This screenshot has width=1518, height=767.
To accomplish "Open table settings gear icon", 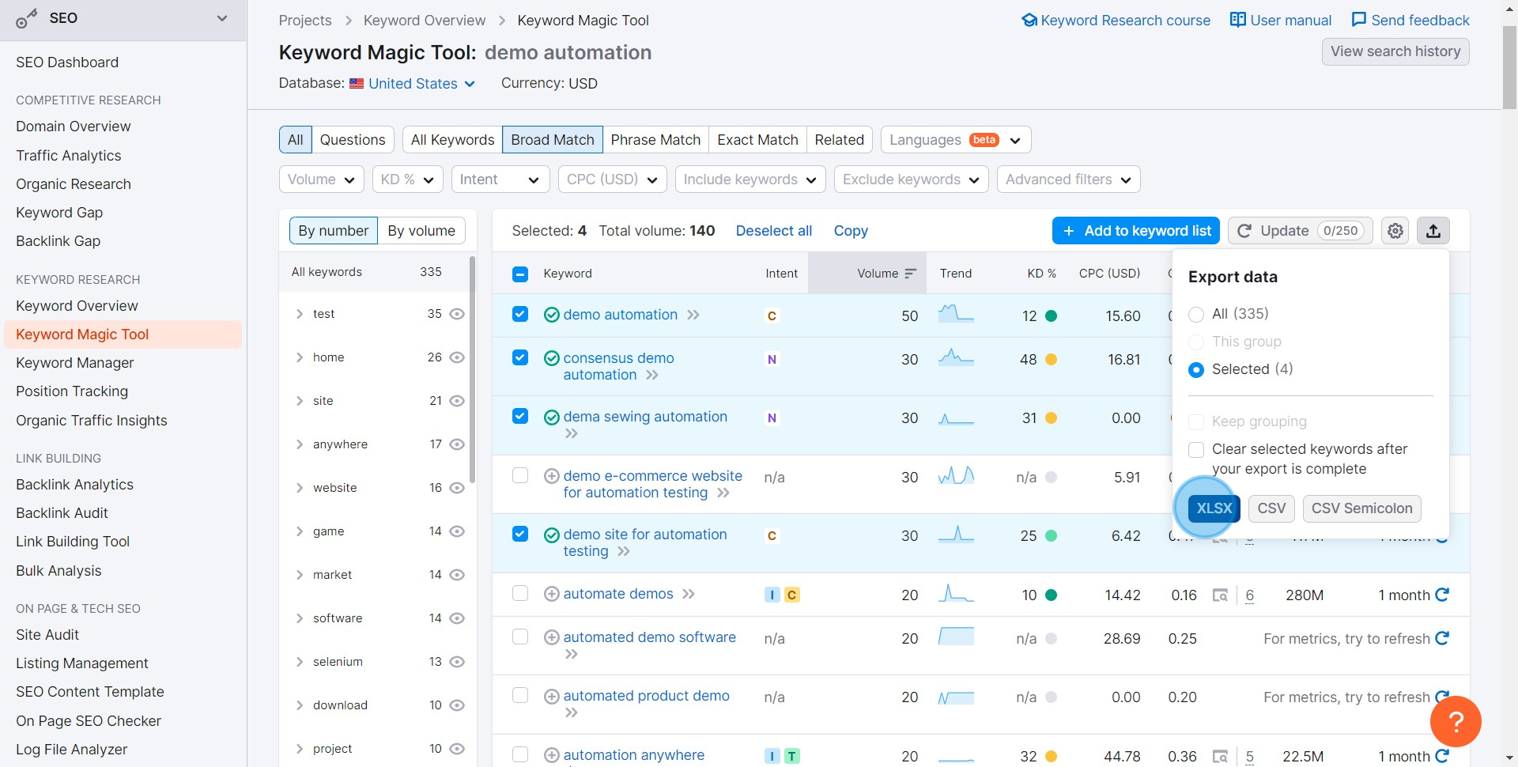I will (1395, 231).
